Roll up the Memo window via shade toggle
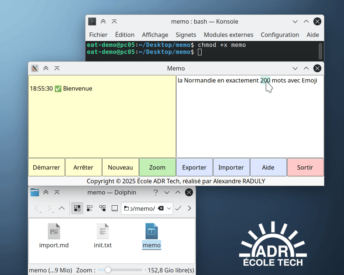344x275 pixels. point(57,68)
